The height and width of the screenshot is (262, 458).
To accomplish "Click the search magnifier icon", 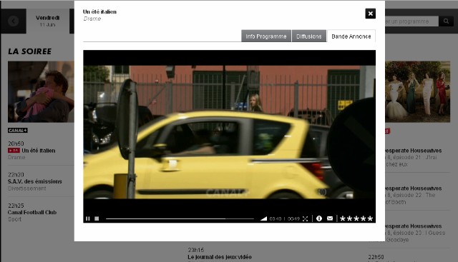I will click(446, 21).
